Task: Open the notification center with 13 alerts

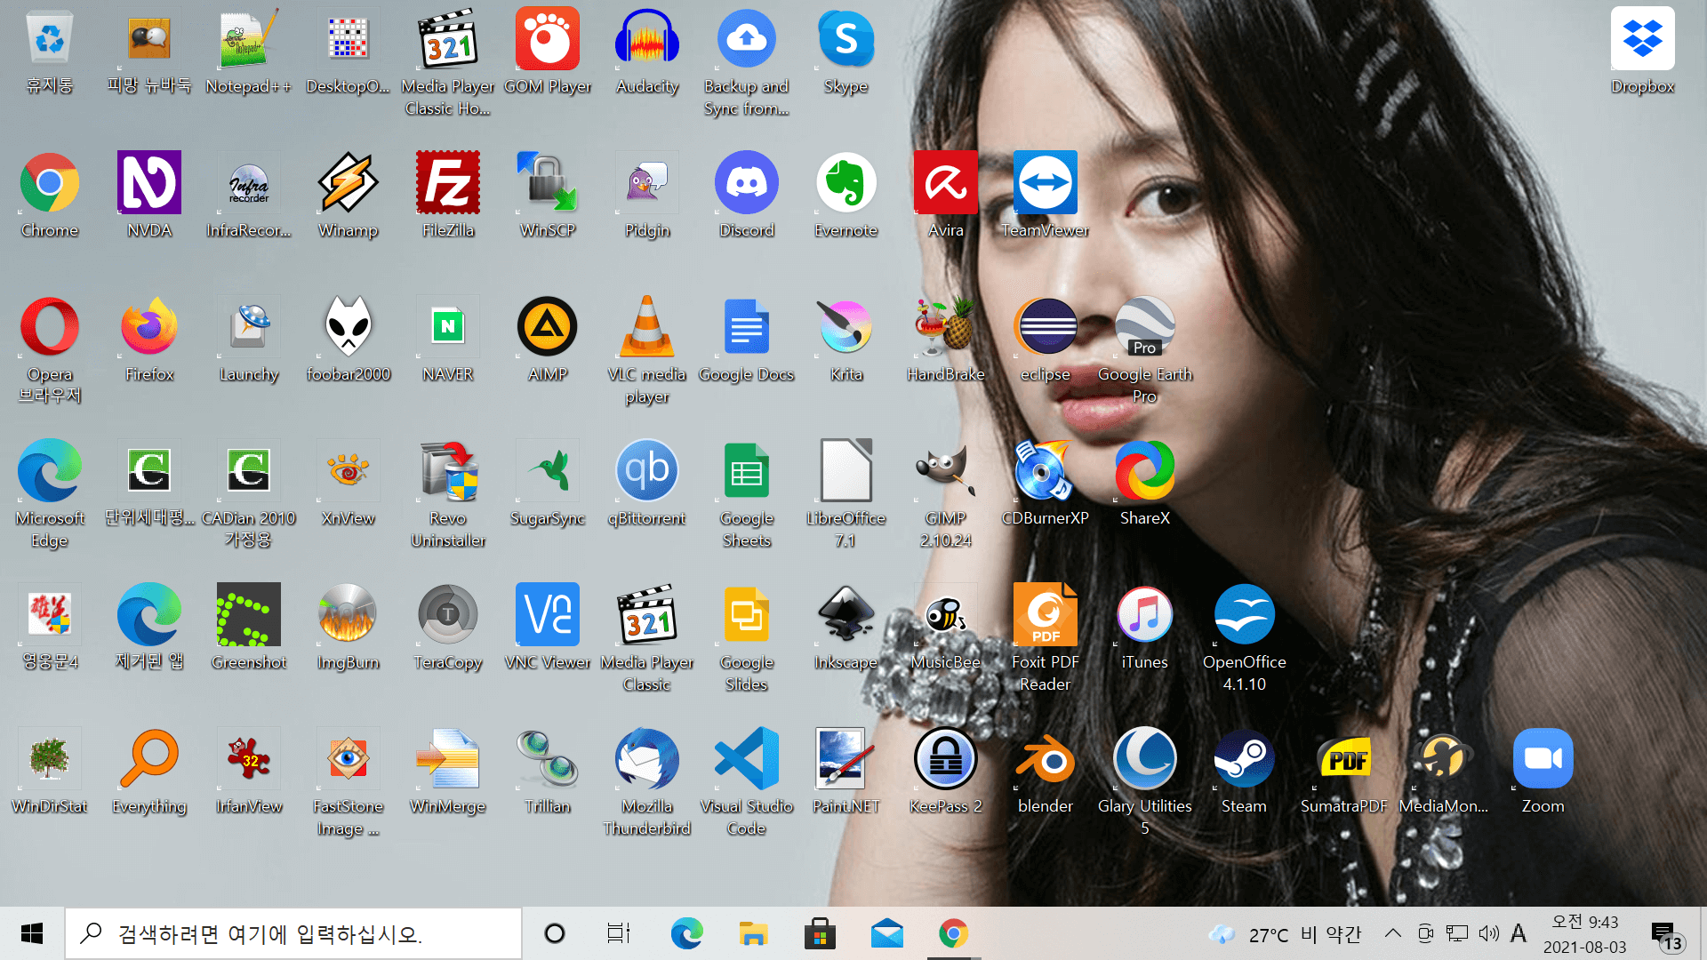Action: point(1667,935)
